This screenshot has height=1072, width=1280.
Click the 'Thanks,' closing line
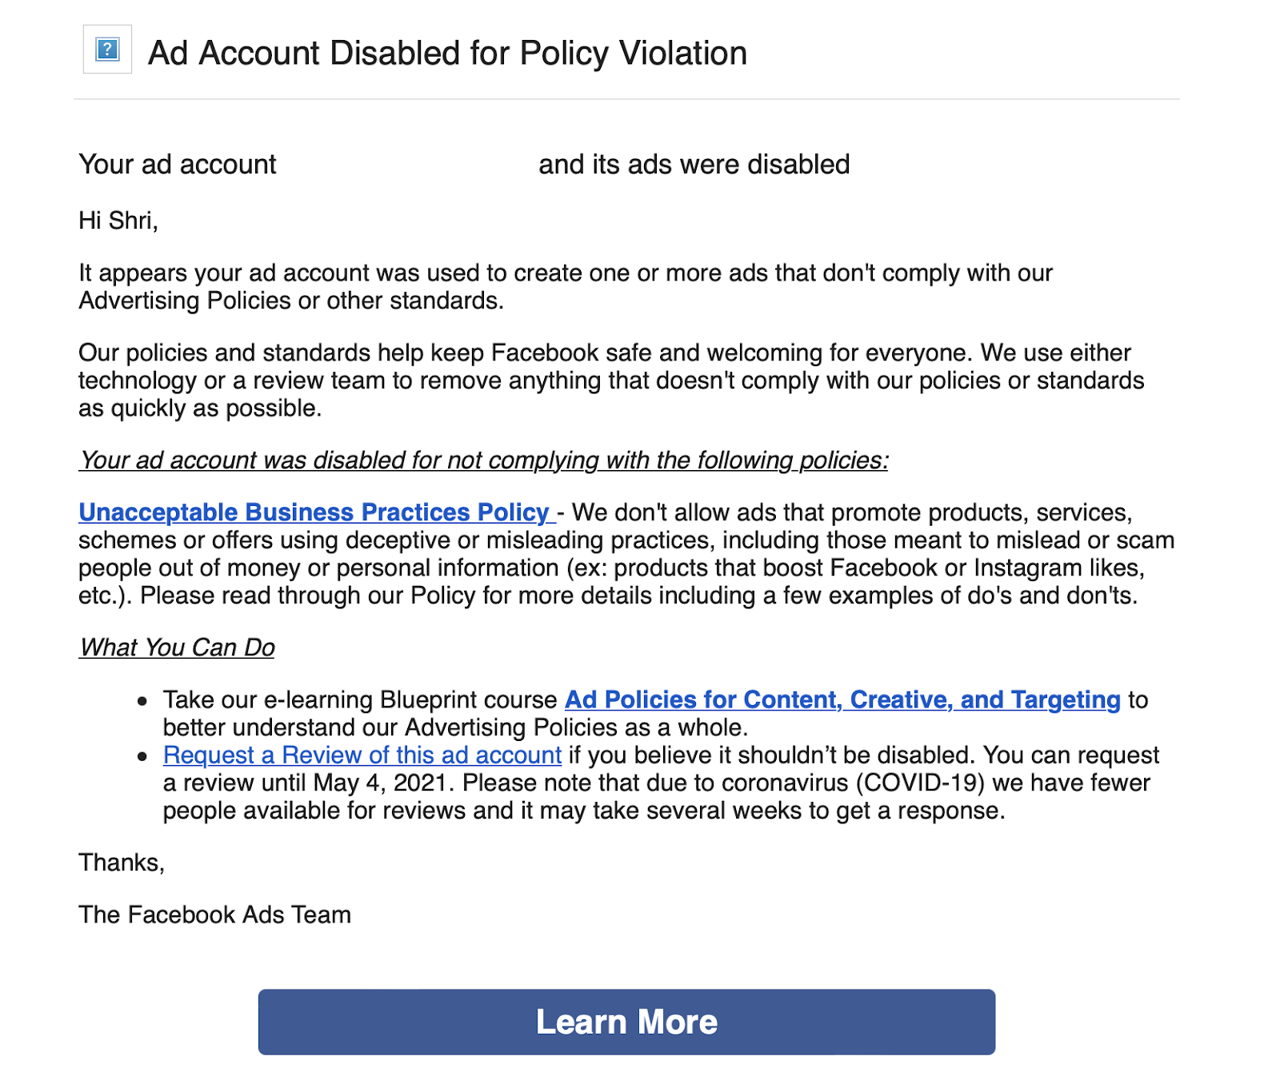click(x=122, y=863)
